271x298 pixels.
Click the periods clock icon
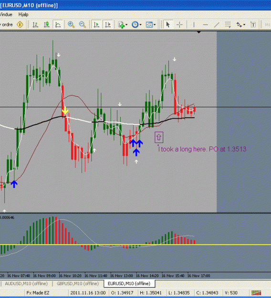[135, 25]
